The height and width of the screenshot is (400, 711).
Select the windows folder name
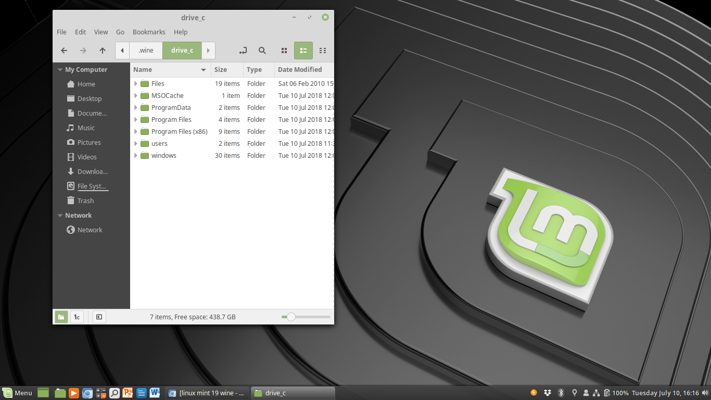click(164, 155)
